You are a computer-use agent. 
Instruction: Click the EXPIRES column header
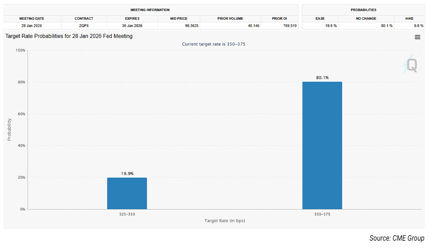click(132, 19)
